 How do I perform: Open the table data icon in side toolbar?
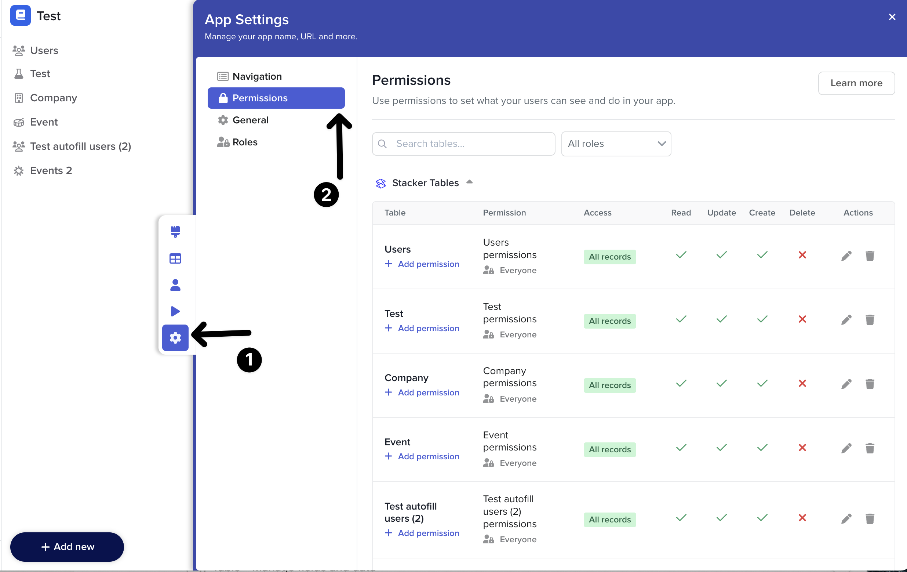pyautogui.click(x=175, y=258)
